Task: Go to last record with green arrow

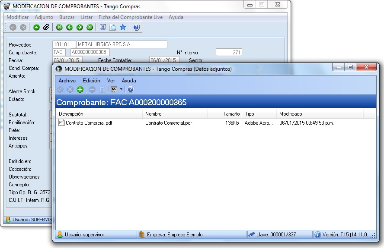Action: pos(90,27)
